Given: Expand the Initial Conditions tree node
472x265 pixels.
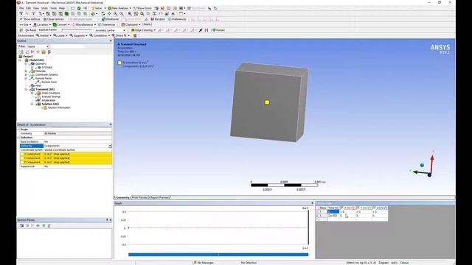Looking at the screenshot, I should coord(32,93).
